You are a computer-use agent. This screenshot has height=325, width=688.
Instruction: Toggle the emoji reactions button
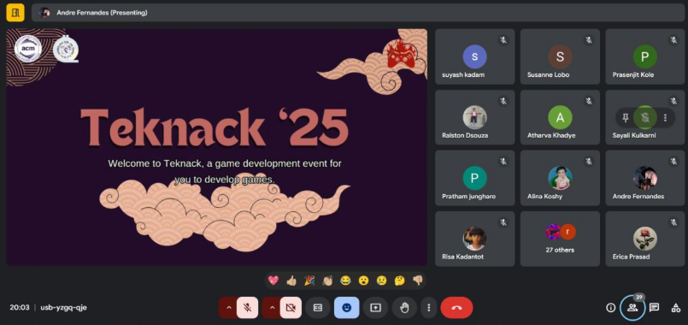tap(347, 307)
